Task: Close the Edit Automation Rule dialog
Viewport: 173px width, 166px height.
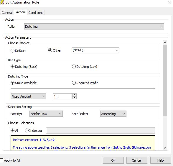Action: coord(169,2)
